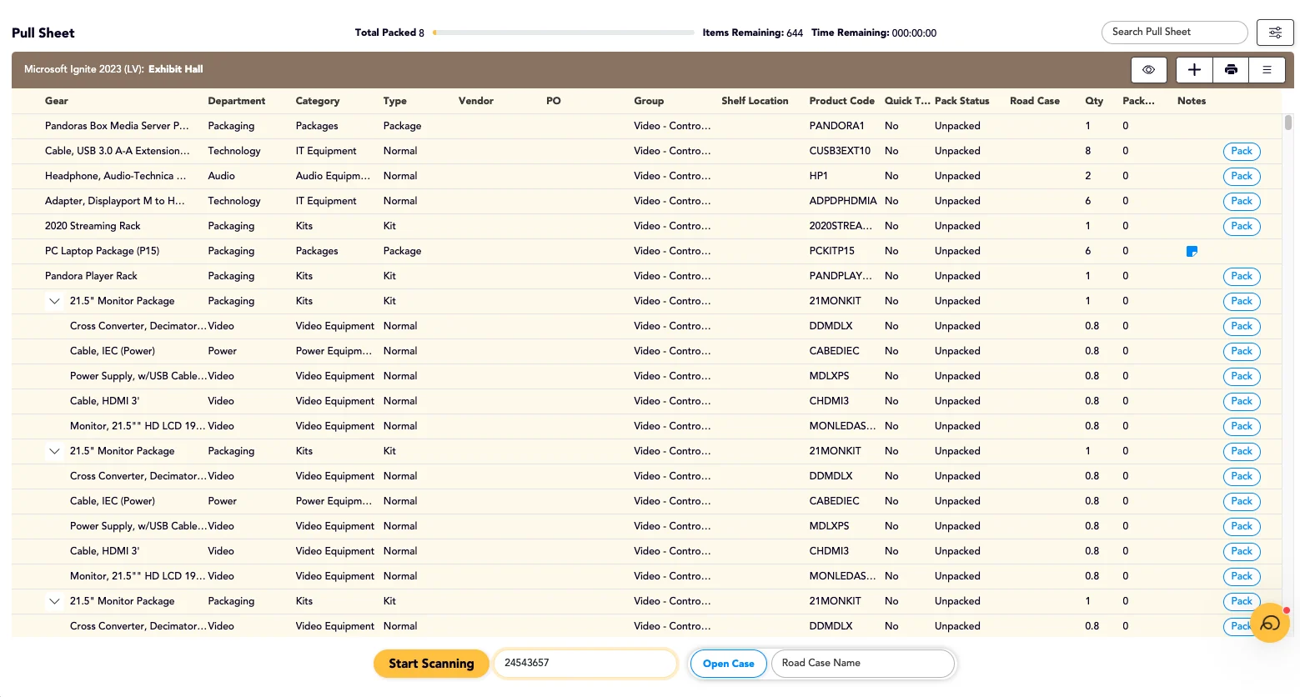This screenshot has width=1300, height=697.
Task: Toggle the eye visibility button in header
Action: tap(1148, 70)
